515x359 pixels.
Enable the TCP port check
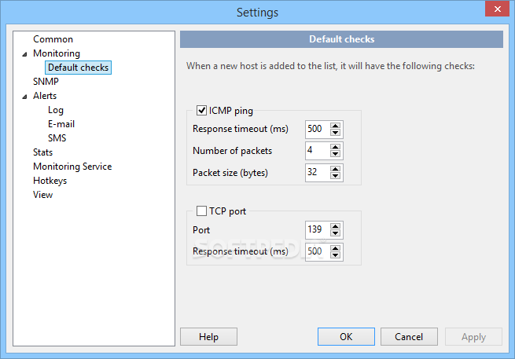coord(201,211)
